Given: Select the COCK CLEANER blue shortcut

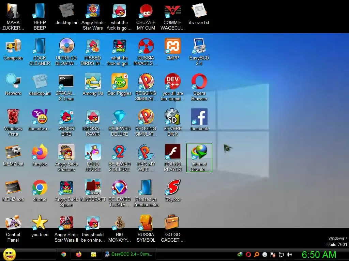Looking at the screenshot, I should coord(40,52).
